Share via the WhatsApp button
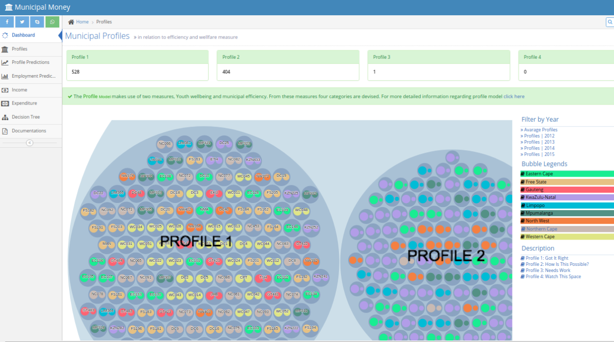 (52, 22)
